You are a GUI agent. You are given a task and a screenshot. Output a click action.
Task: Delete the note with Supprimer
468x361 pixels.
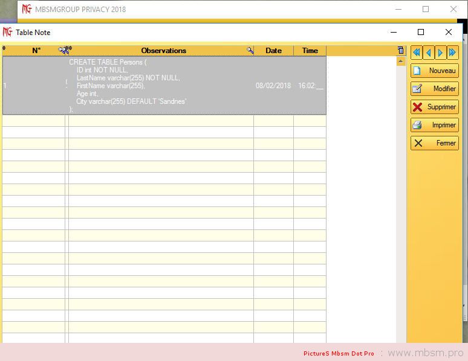[434, 107]
